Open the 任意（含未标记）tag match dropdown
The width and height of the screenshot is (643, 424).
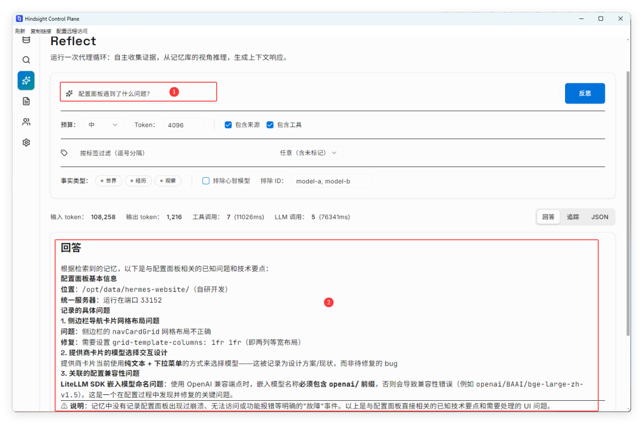tap(308, 153)
